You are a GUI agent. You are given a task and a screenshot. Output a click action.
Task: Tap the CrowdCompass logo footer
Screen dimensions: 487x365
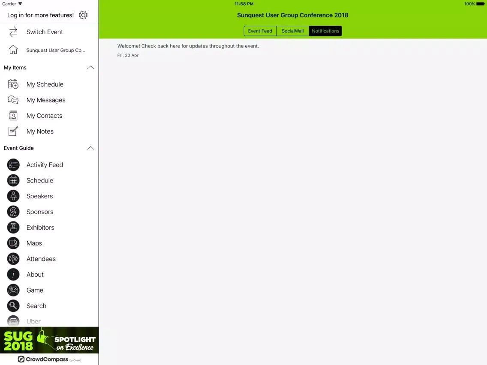pos(49,359)
